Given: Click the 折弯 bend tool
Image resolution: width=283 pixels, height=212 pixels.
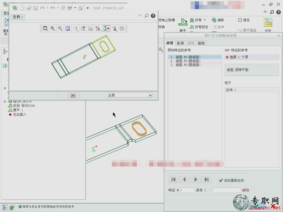Looking at the screenshot, I should tap(196, 20).
